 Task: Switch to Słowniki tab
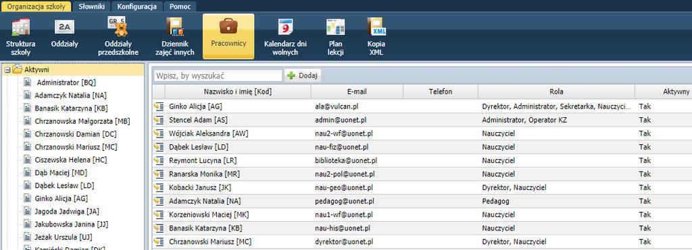point(91,7)
